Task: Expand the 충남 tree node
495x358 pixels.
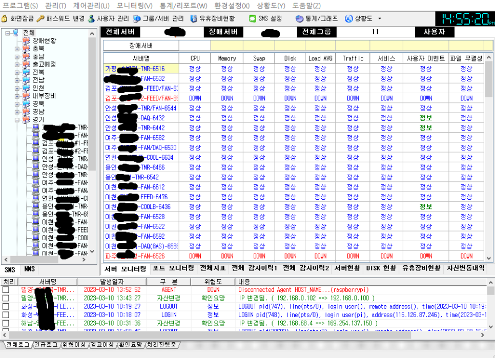Action: 17,57
